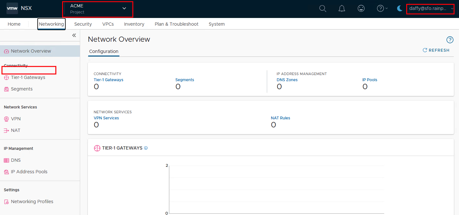The image size is (459, 215).
Task: Switch to the Security tab
Action: click(83, 24)
